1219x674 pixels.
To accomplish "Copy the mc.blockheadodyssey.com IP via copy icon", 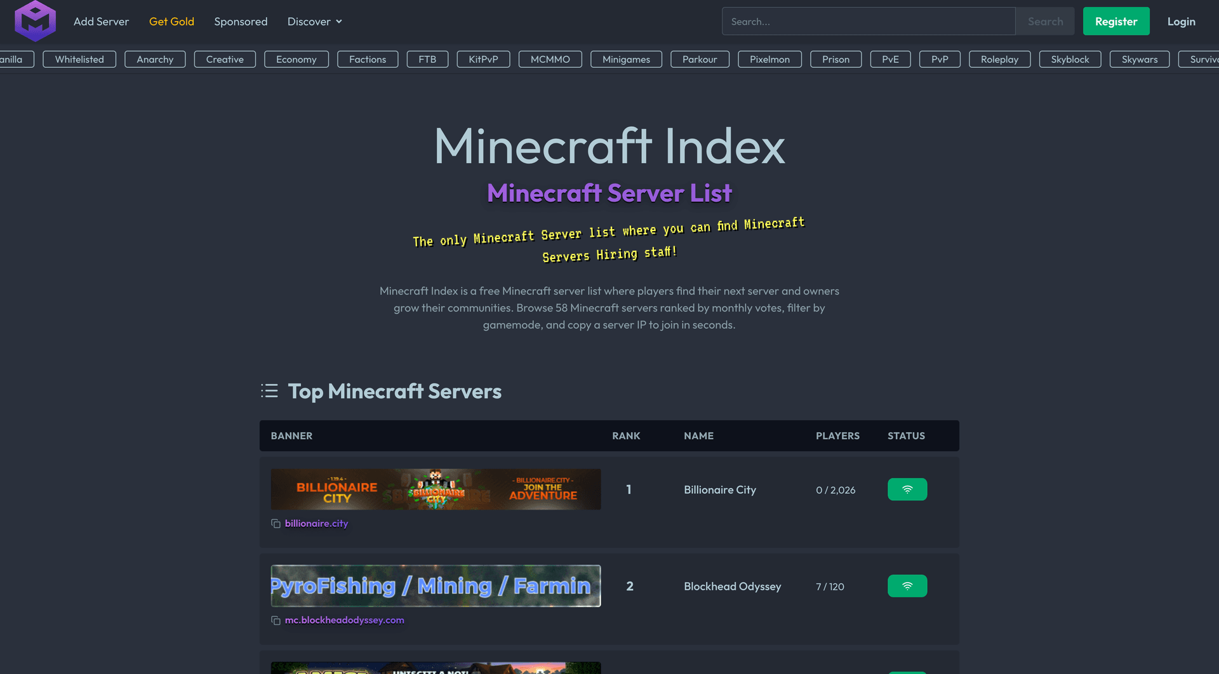I will (x=276, y=620).
